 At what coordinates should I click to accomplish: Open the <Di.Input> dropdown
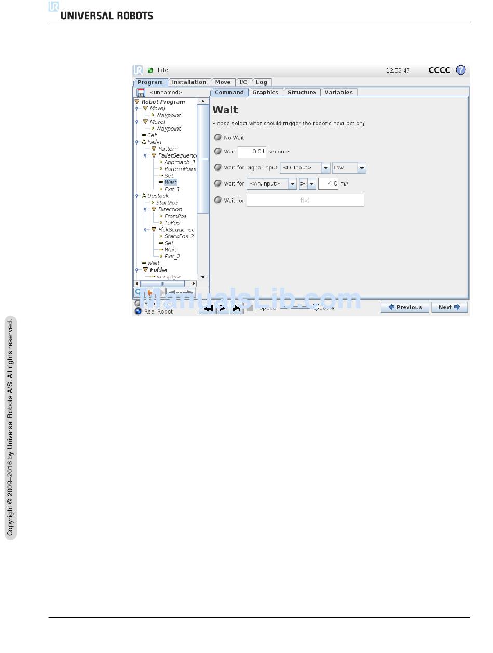[305, 168]
